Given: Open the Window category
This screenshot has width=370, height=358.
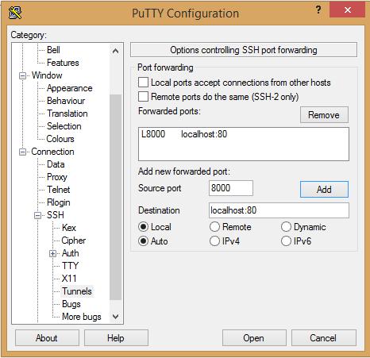Looking at the screenshot, I should pyautogui.click(x=47, y=75).
